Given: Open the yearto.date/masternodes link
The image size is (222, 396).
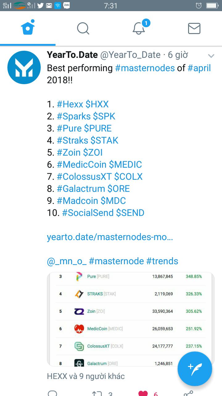Looking at the screenshot, I should [x=110, y=237].
